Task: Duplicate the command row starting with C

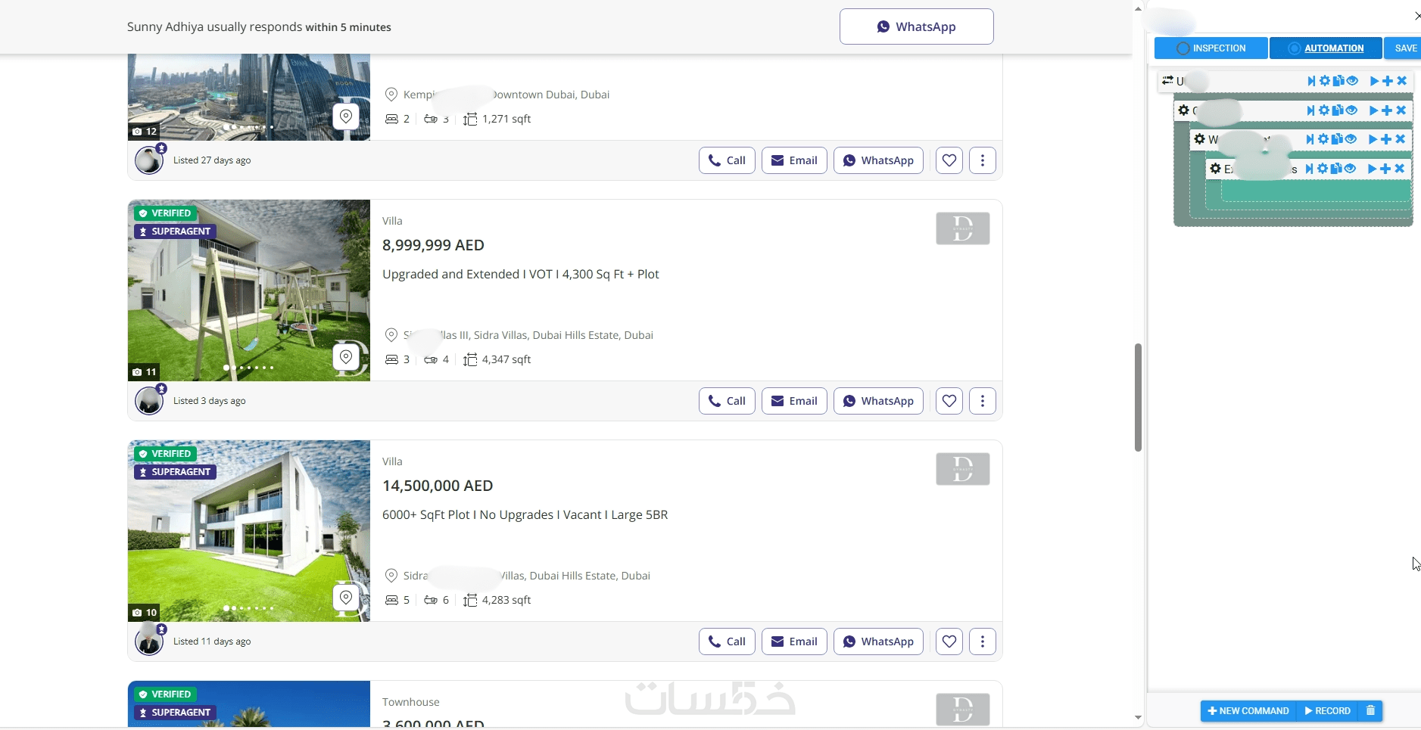Action: click(1338, 110)
